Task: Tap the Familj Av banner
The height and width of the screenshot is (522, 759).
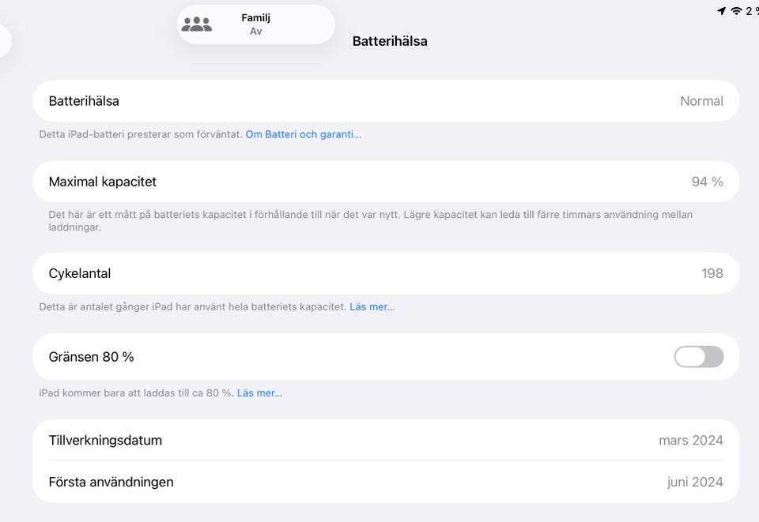Action: (x=255, y=24)
